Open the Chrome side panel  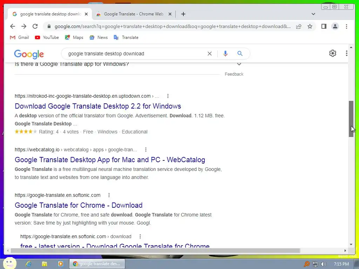(x=324, y=26)
